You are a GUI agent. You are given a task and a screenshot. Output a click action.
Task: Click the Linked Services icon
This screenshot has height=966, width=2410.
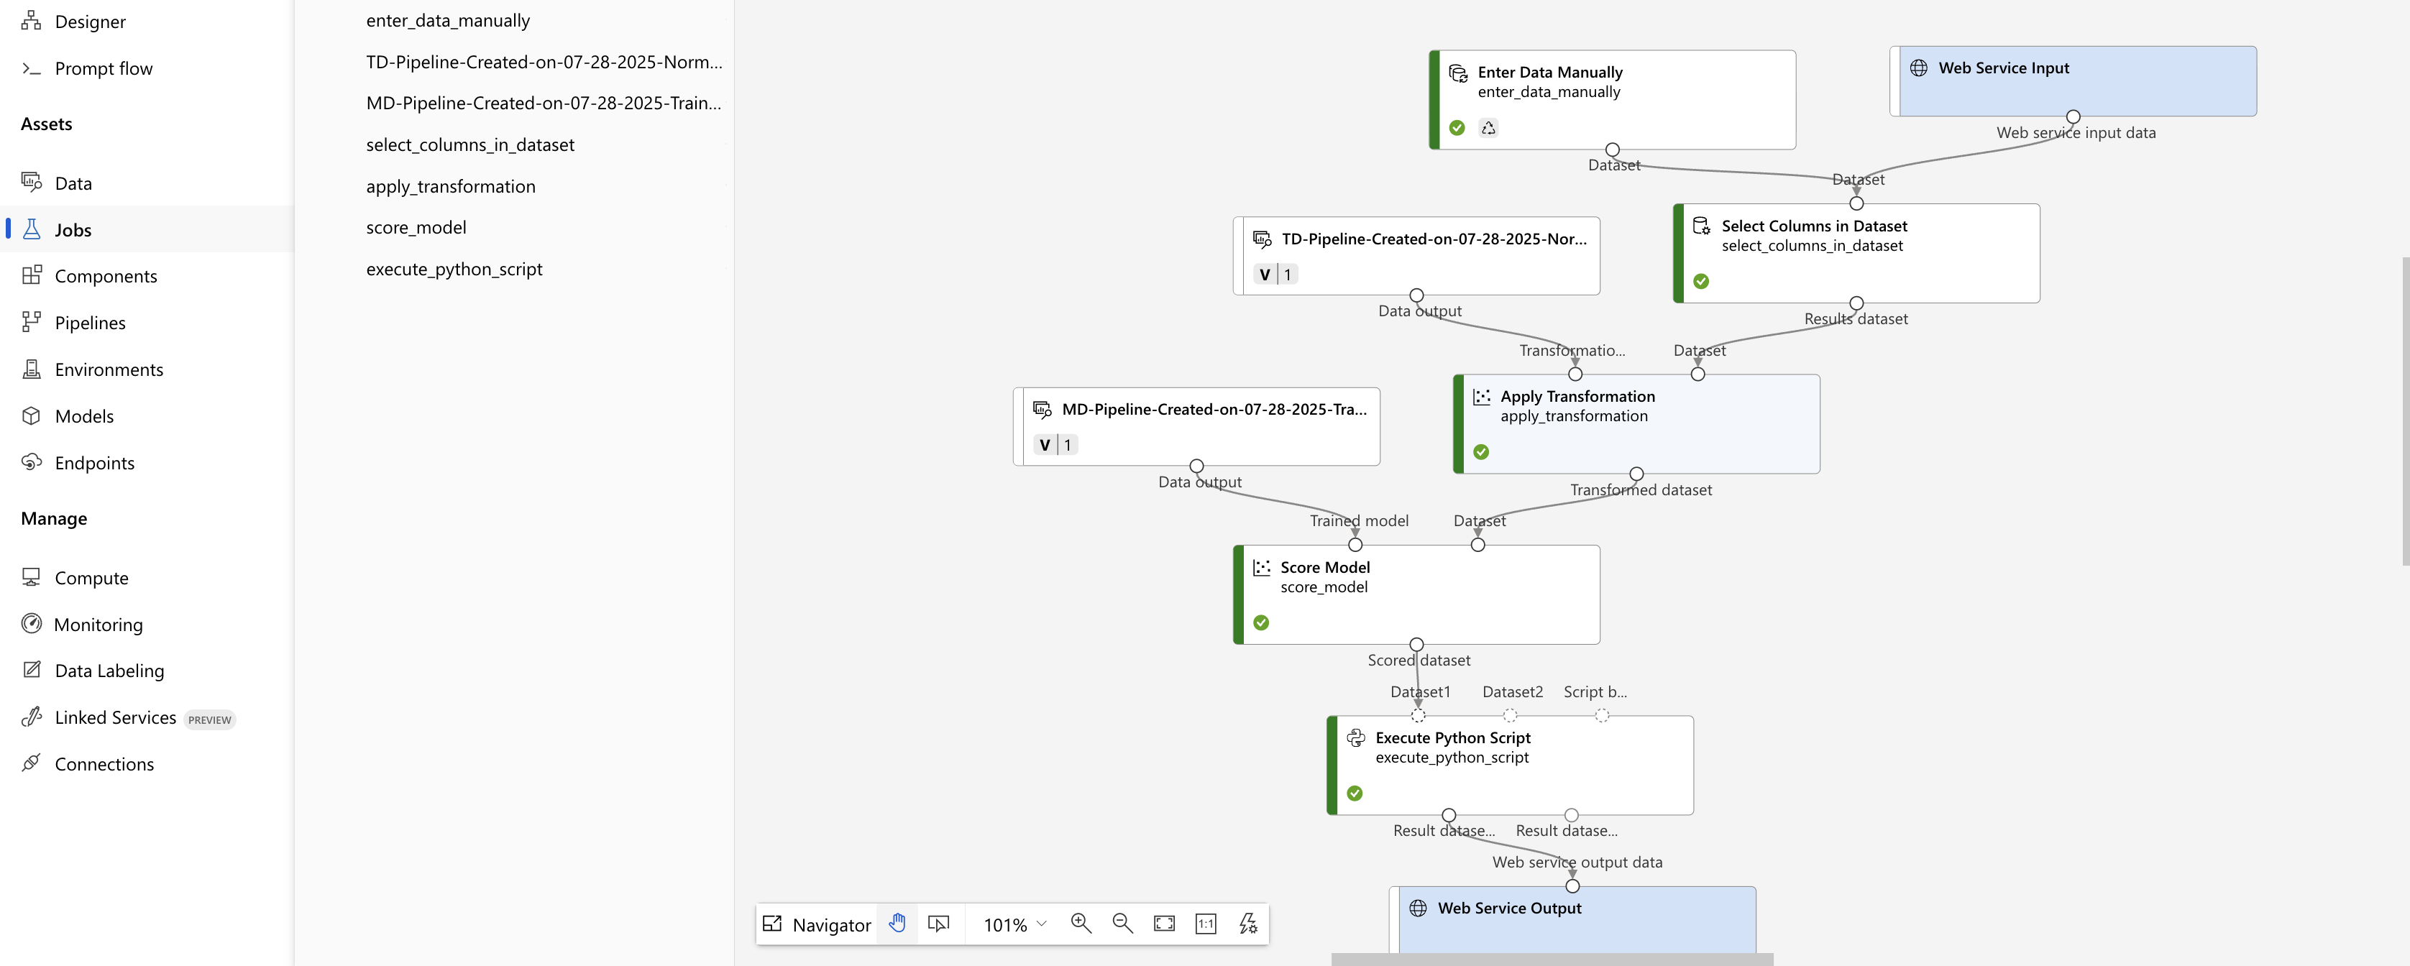click(x=31, y=717)
